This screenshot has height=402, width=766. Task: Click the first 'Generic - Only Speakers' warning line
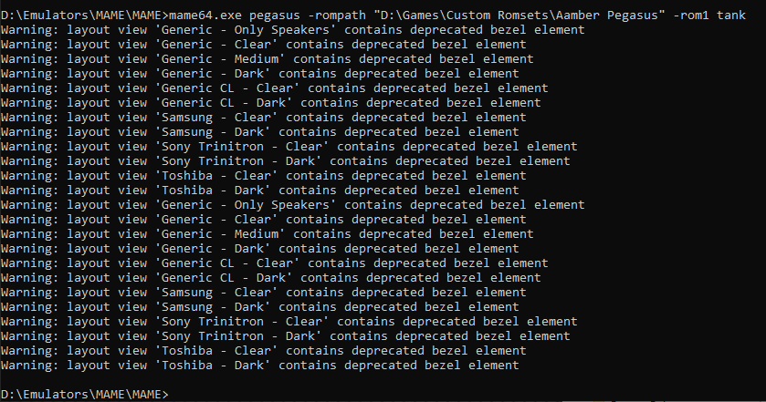click(x=293, y=30)
